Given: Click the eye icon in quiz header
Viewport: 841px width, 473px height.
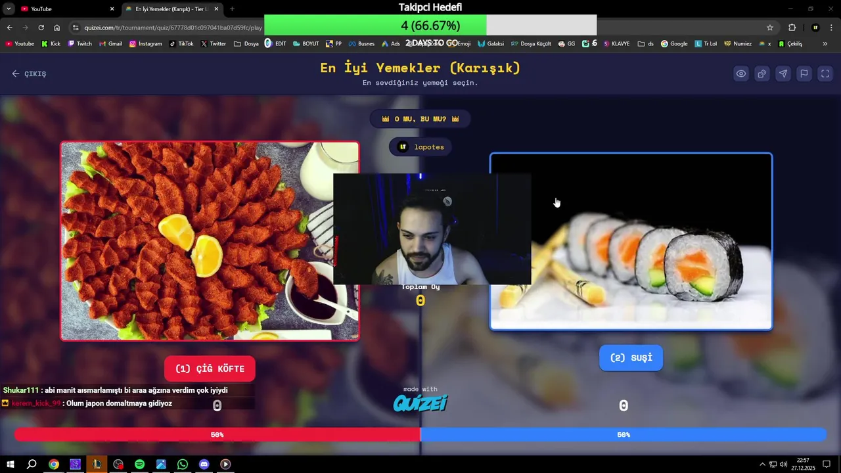Looking at the screenshot, I should click(741, 74).
